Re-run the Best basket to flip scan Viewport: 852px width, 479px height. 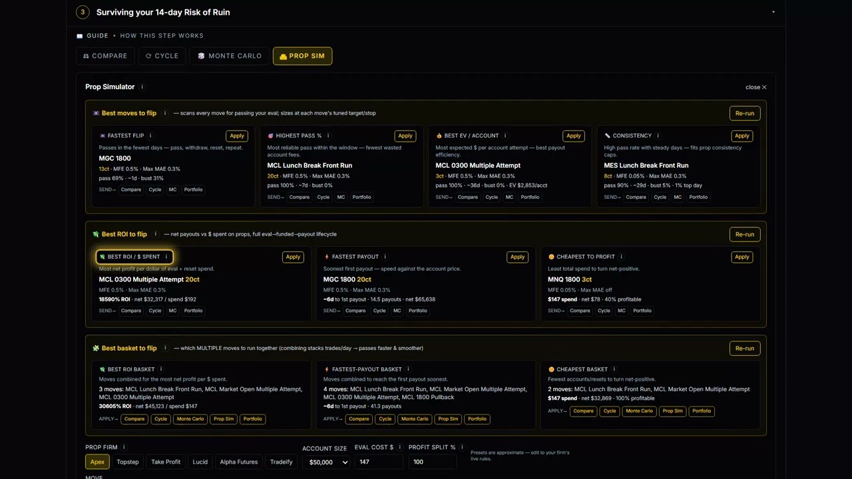click(x=745, y=348)
